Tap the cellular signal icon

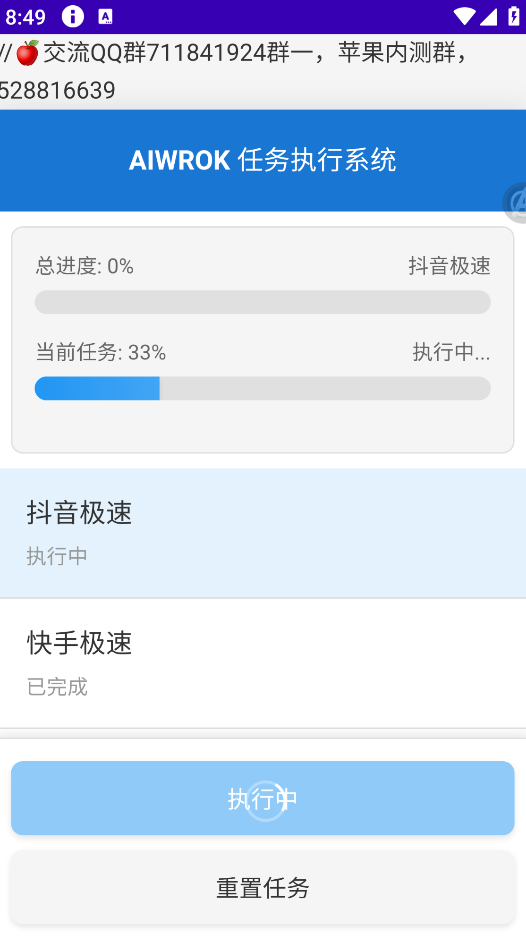click(x=488, y=17)
